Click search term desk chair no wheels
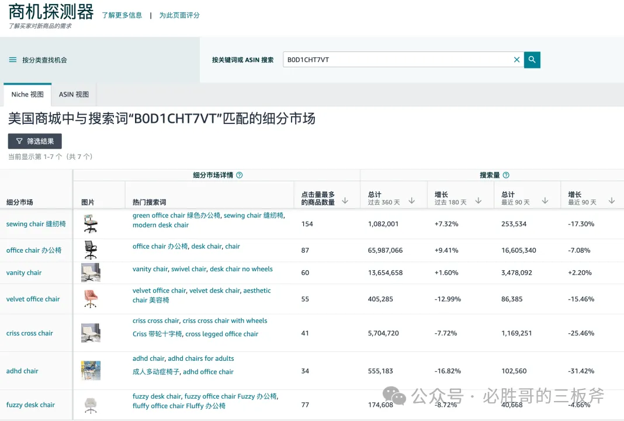Viewport: 624px width, 421px height. (x=241, y=269)
